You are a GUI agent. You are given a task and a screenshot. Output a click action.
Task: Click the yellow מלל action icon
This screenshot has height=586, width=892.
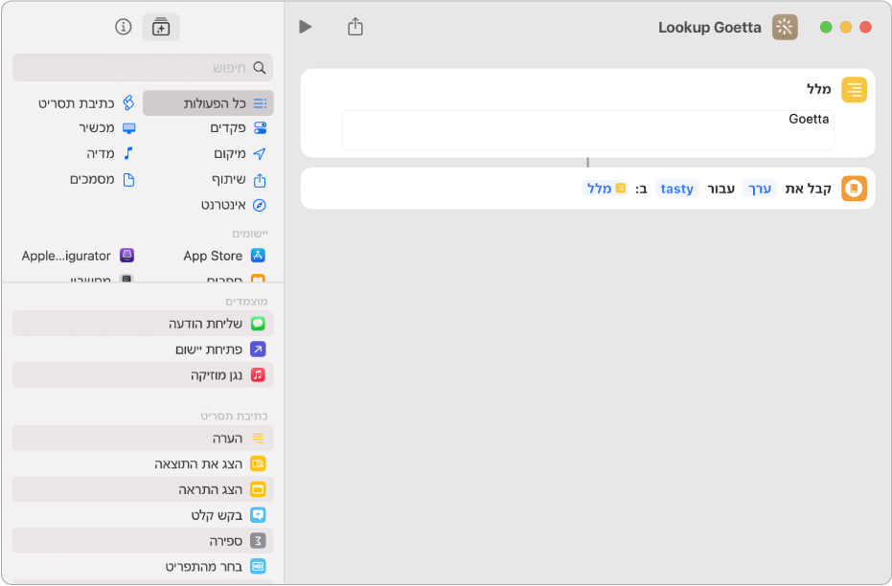tap(854, 90)
